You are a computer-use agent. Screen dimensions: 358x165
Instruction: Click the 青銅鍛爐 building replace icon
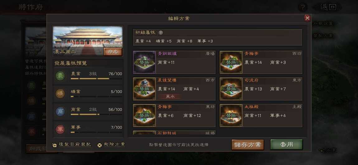pyautogui.click(x=144, y=62)
